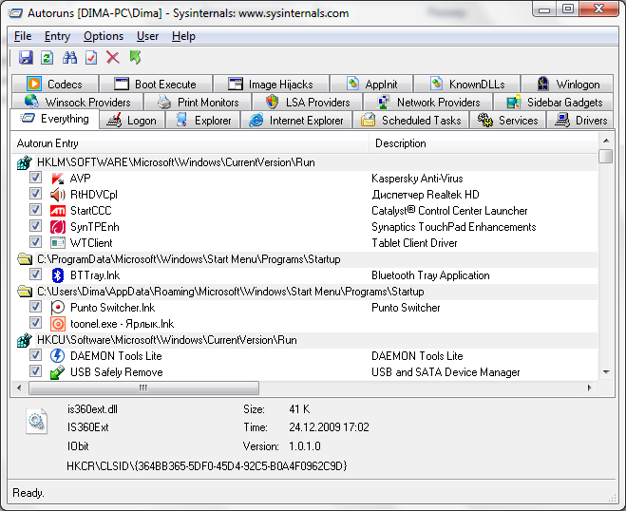Switch to the Logon tab
The height and width of the screenshot is (511, 626).
point(132,121)
